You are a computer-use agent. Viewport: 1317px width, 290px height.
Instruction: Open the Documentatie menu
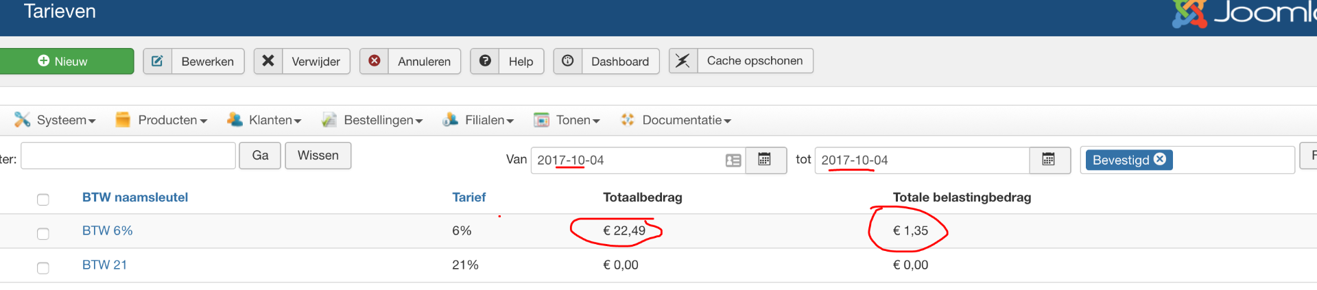tap(676, 120)
